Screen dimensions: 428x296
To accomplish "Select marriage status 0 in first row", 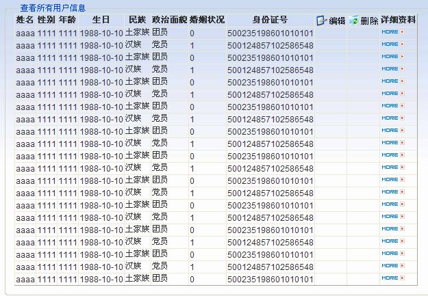I will (192, 33).
